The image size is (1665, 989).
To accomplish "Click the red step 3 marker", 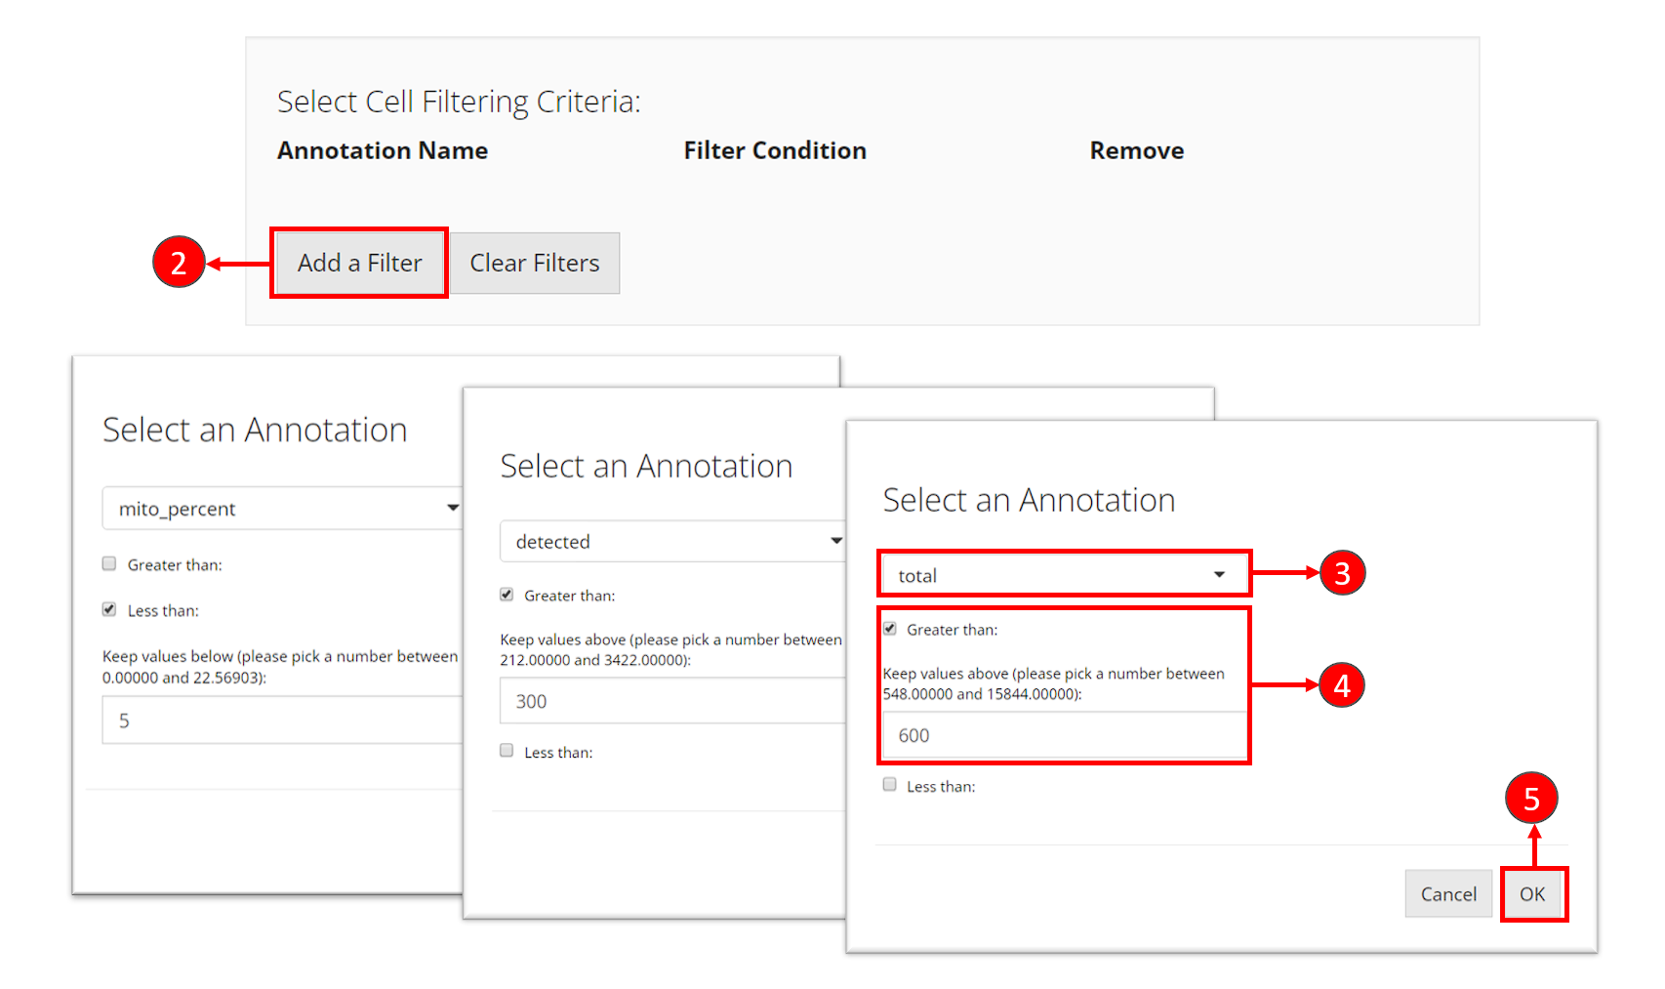I will point(1342,573).
